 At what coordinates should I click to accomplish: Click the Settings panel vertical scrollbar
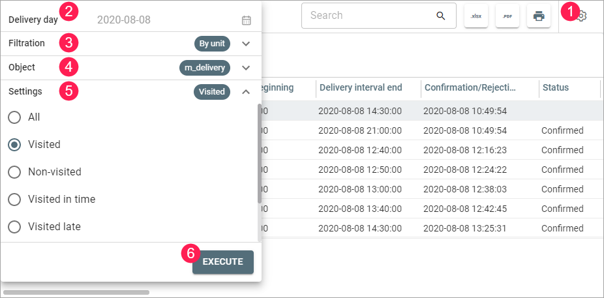click(x=260, y=153)
